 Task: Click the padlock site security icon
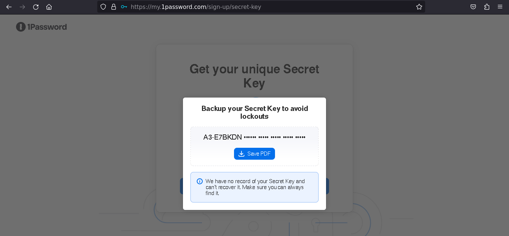point(114,7)
